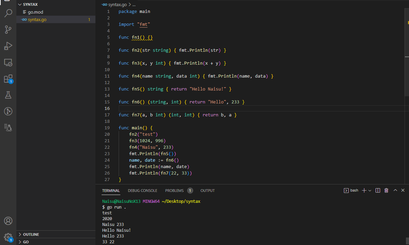Create a new terminal with plus icon

point(364,191)
